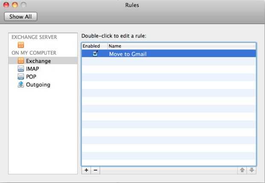Viewport: 265px width, 183px height.
Task: Click the Outgoing upload arrow icon
Action: (21, 84)
